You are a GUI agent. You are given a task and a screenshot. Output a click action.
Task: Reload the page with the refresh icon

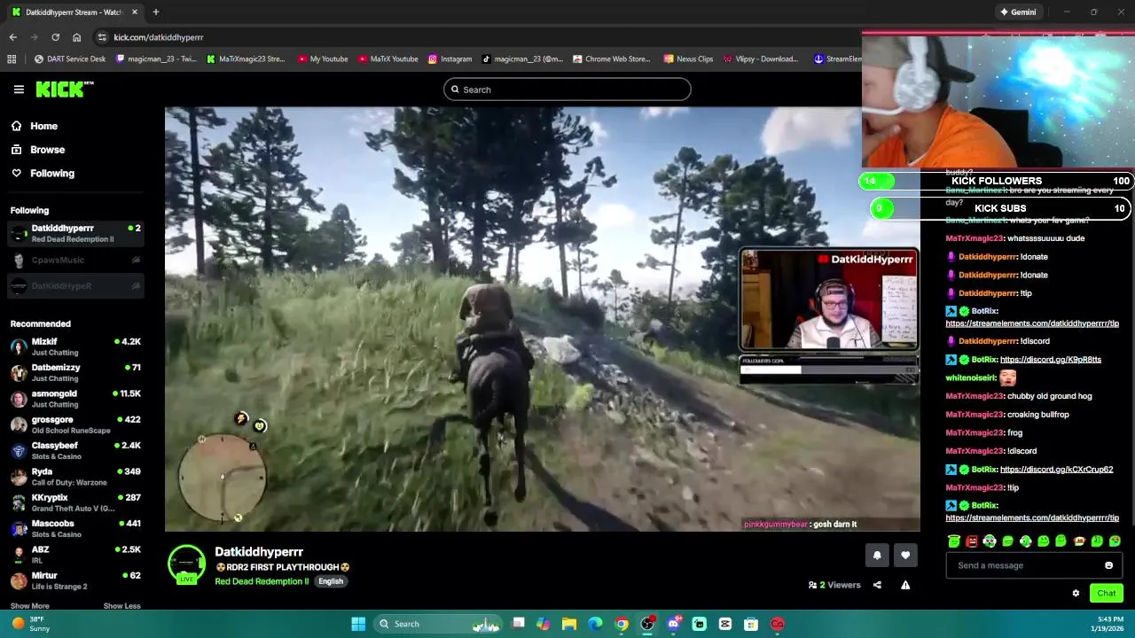tap(55, 37)
